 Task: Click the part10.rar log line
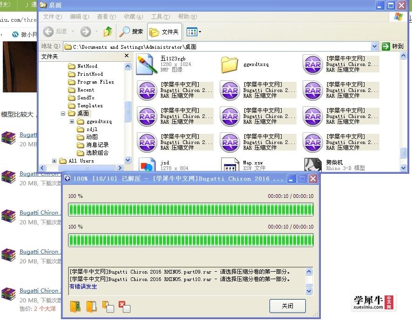pyautogui.click(x=180, y=279)
